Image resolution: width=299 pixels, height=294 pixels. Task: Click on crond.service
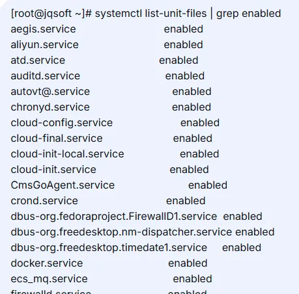(x=44, y=201)
